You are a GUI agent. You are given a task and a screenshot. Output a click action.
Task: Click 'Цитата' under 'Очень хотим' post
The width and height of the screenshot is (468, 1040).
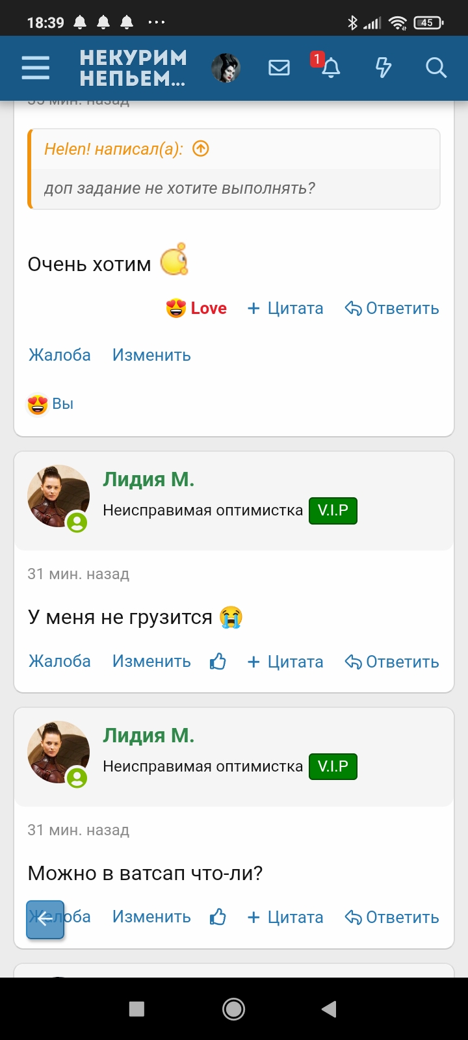coord(285,308)
